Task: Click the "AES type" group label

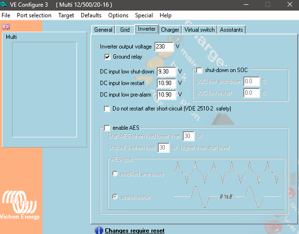Action: pyautogui.click(x=122, y=159)
